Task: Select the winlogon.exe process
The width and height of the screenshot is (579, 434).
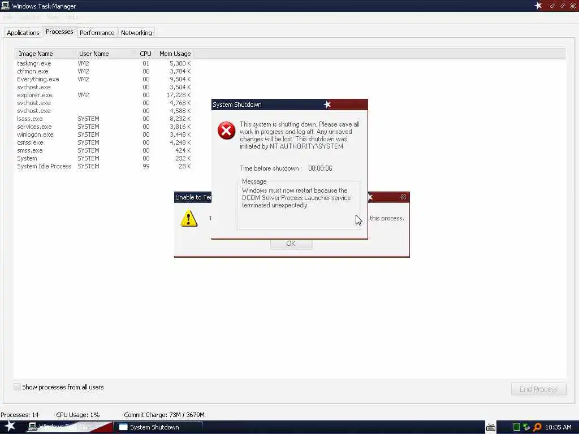Action: [x=104, y=134]
